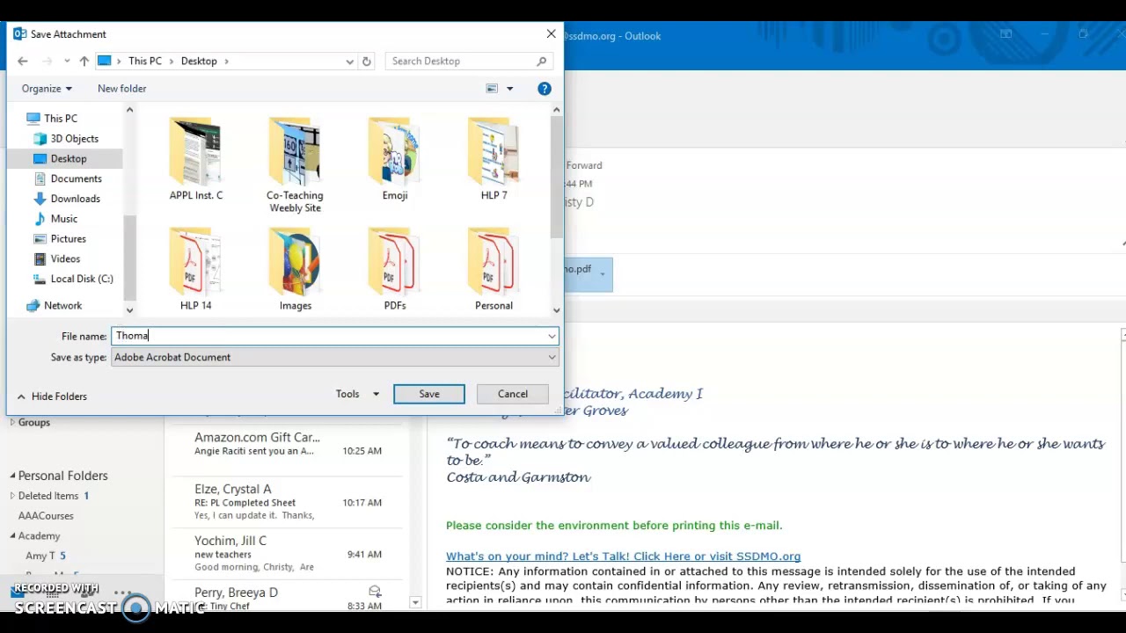Open the Emoji folder
The image size is (1126, 633).
click(395, 159)
